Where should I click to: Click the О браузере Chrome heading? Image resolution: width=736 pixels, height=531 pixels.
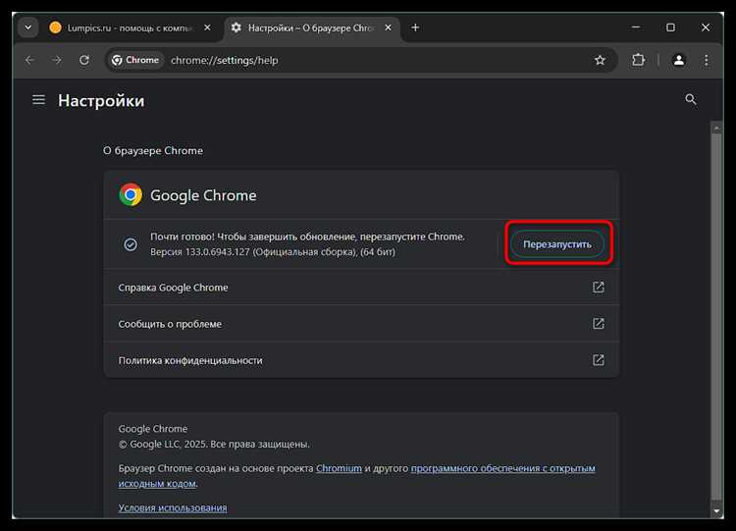click(x=153, y=151)
